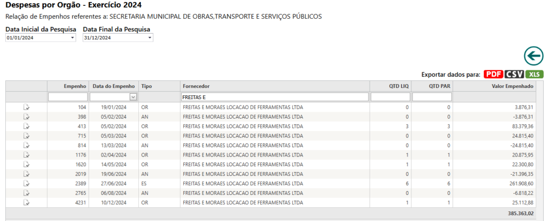Viewport: 547px width, 221px height.
Task: Click the QTD PAR filter field
Action: coord(432,97)
